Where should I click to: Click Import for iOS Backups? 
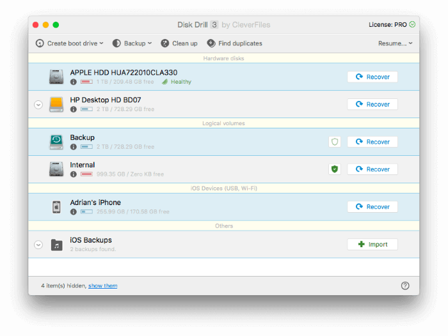pos(372,245)
